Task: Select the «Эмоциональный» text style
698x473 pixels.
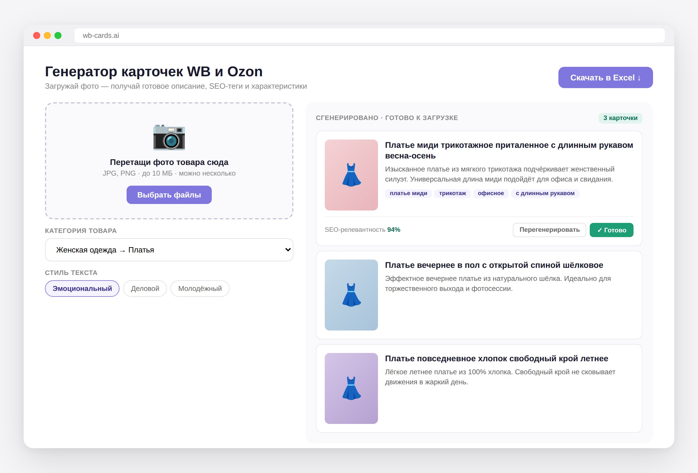Action: point(82,289)
